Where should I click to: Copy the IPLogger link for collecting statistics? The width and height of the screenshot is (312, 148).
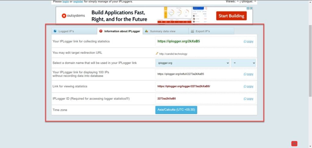tap(249, 42)
